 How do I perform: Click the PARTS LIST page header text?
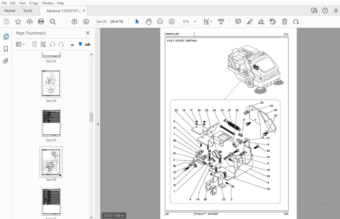(173, 34)
